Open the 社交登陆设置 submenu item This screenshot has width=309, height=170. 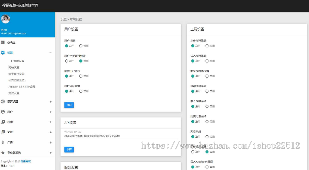click(x=16, y=80)
